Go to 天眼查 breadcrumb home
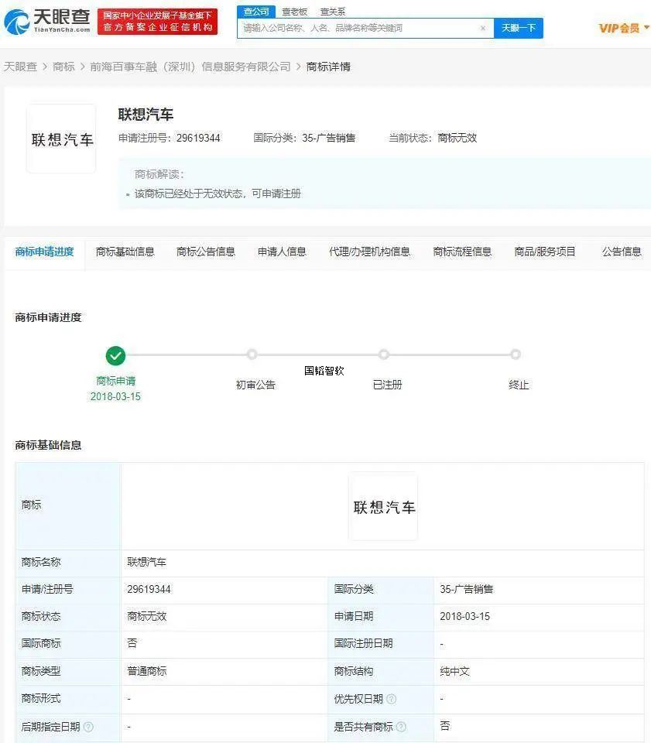Viewport: 651px width, 743px height. point(20,67)
